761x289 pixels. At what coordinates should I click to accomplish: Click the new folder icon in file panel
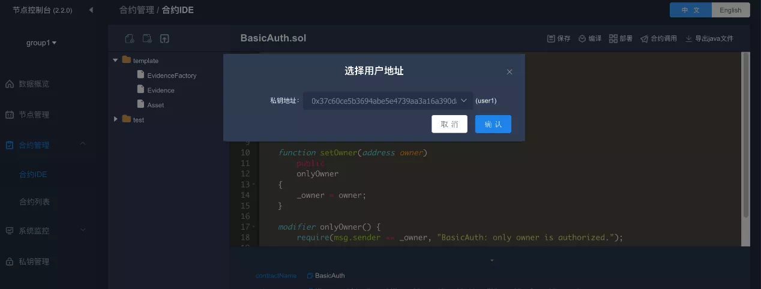pyautogui.click(x=146, y=38)
